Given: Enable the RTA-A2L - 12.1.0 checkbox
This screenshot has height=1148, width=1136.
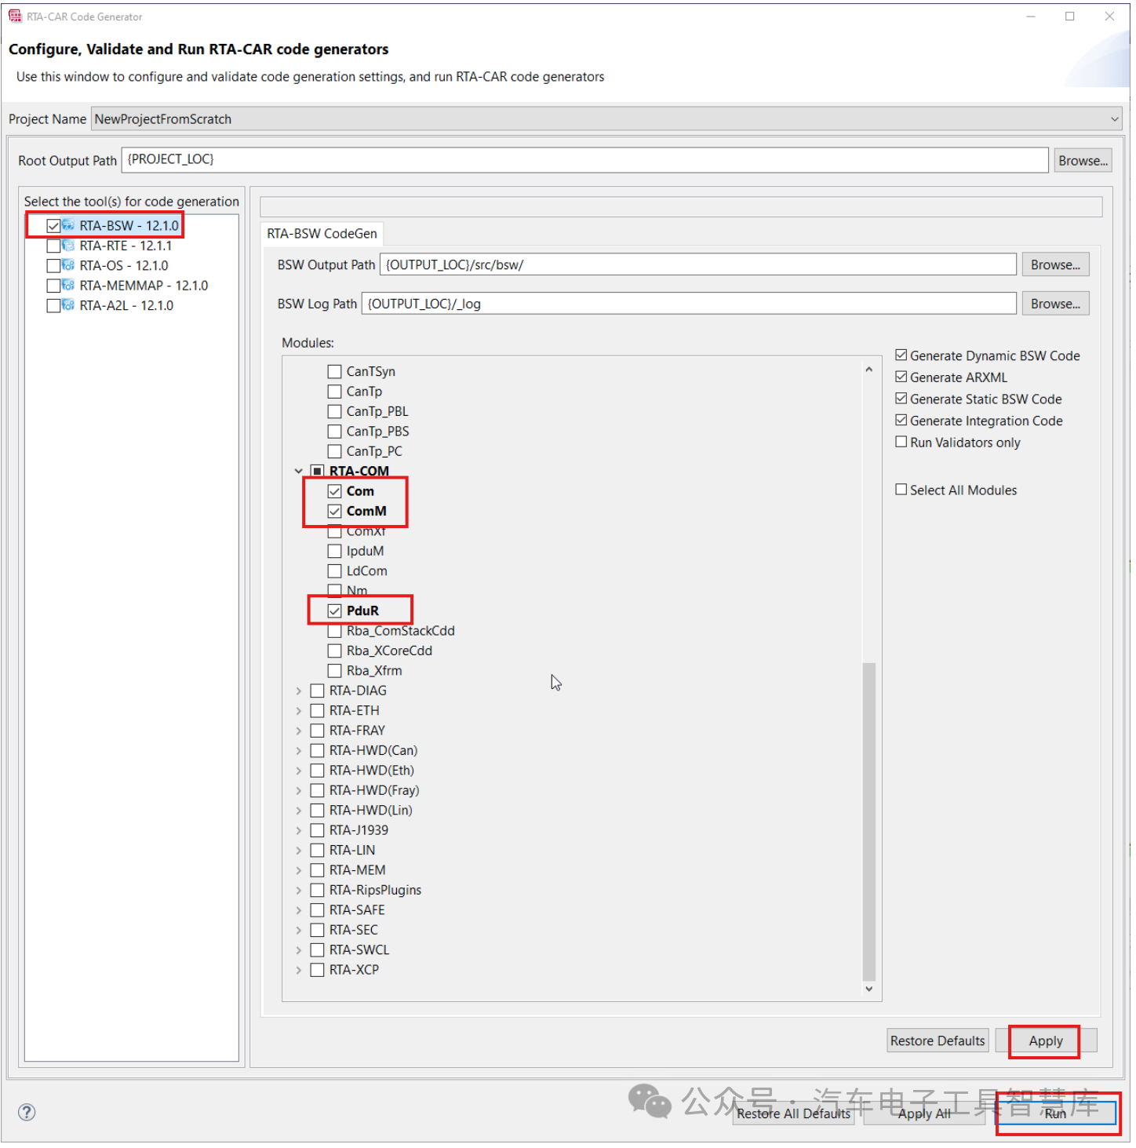Looking at the screenshot, I should tap(53, 306).
